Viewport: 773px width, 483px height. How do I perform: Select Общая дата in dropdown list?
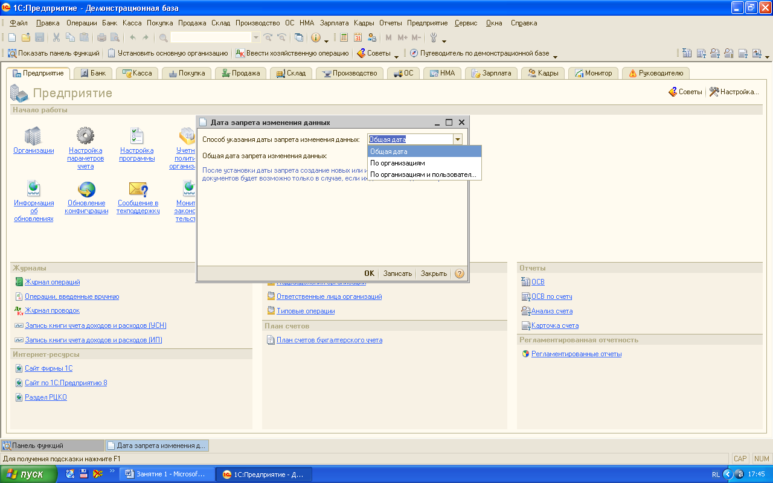(425, 152)
